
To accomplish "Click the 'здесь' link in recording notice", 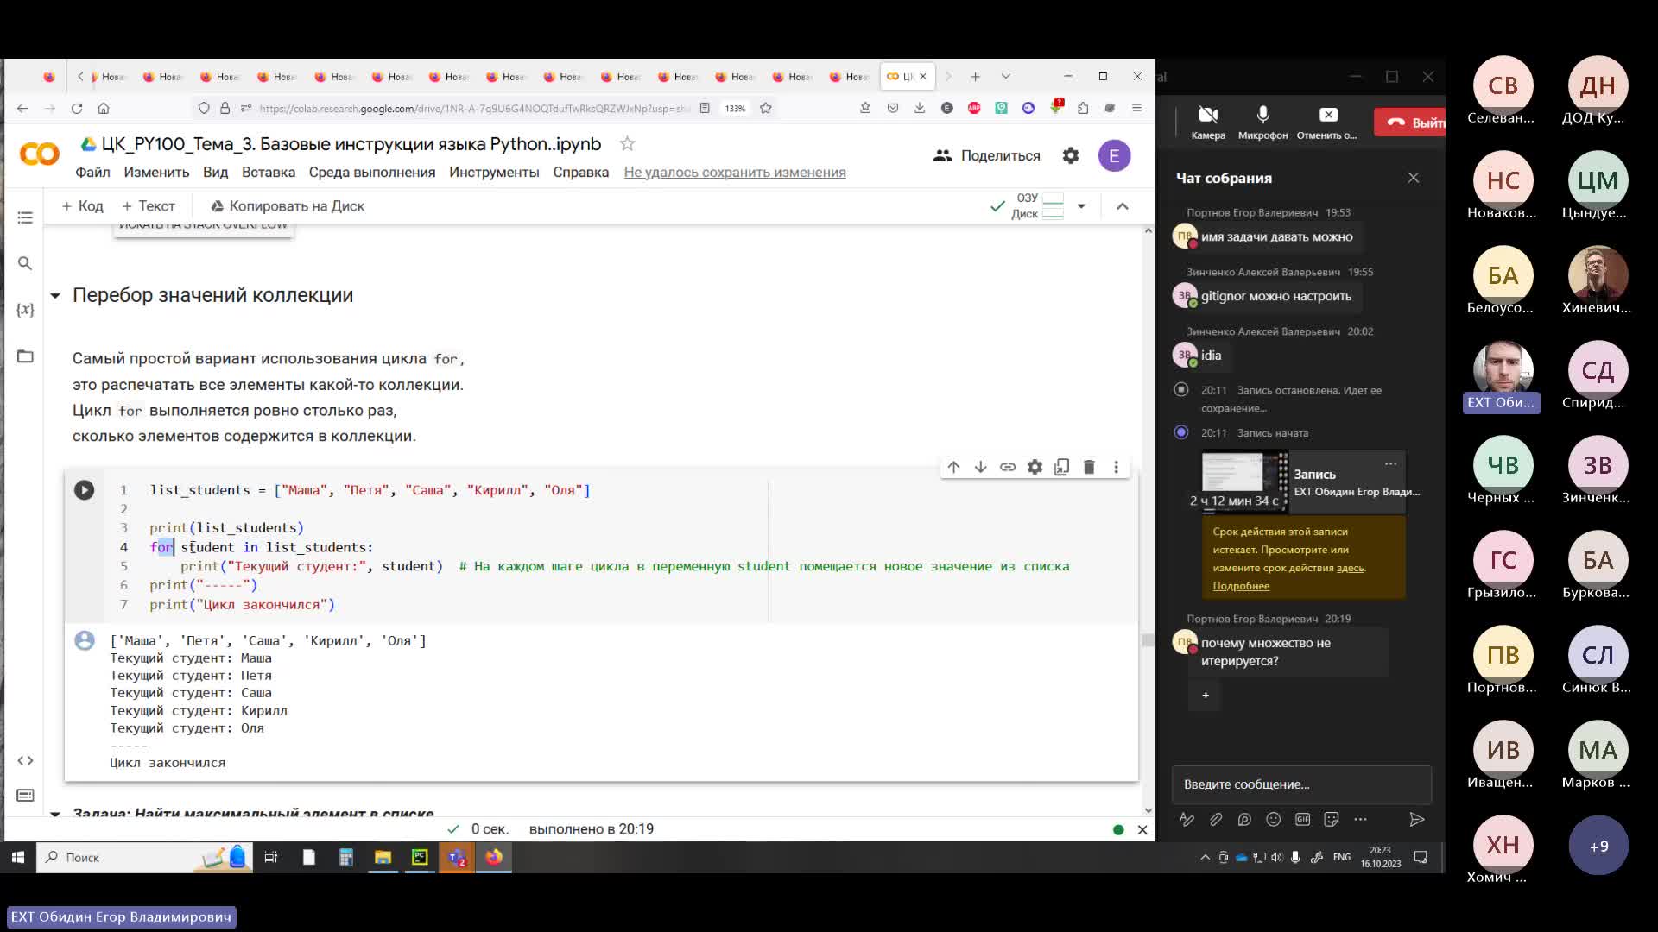I will point(1351,568).
